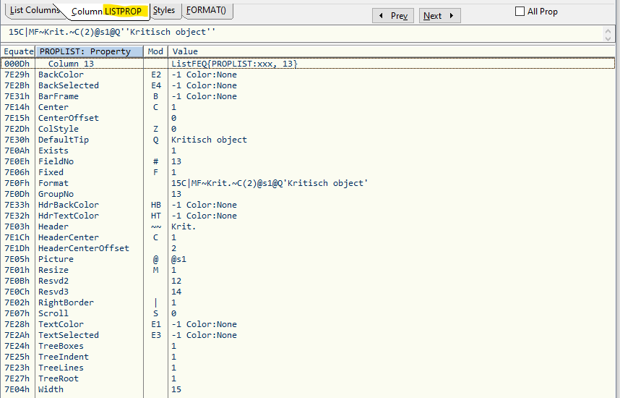Click the Column LISTPROP tab
Screen dimensions: 620x398
pyautogui.click(x=107, y=12)
